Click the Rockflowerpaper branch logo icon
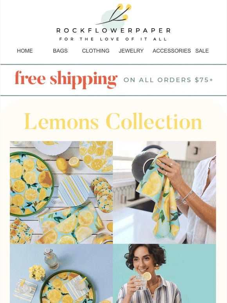 coord(113,16)
